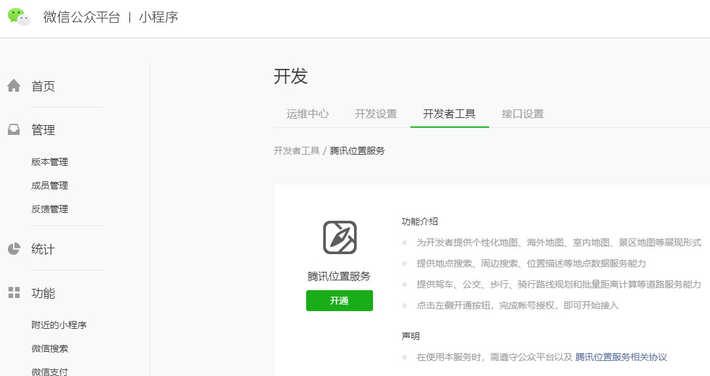Viewport: 710px width, 376px height.
Task: Click the 声明 heading
Action: pyautogui.click(x=410, y=336)
